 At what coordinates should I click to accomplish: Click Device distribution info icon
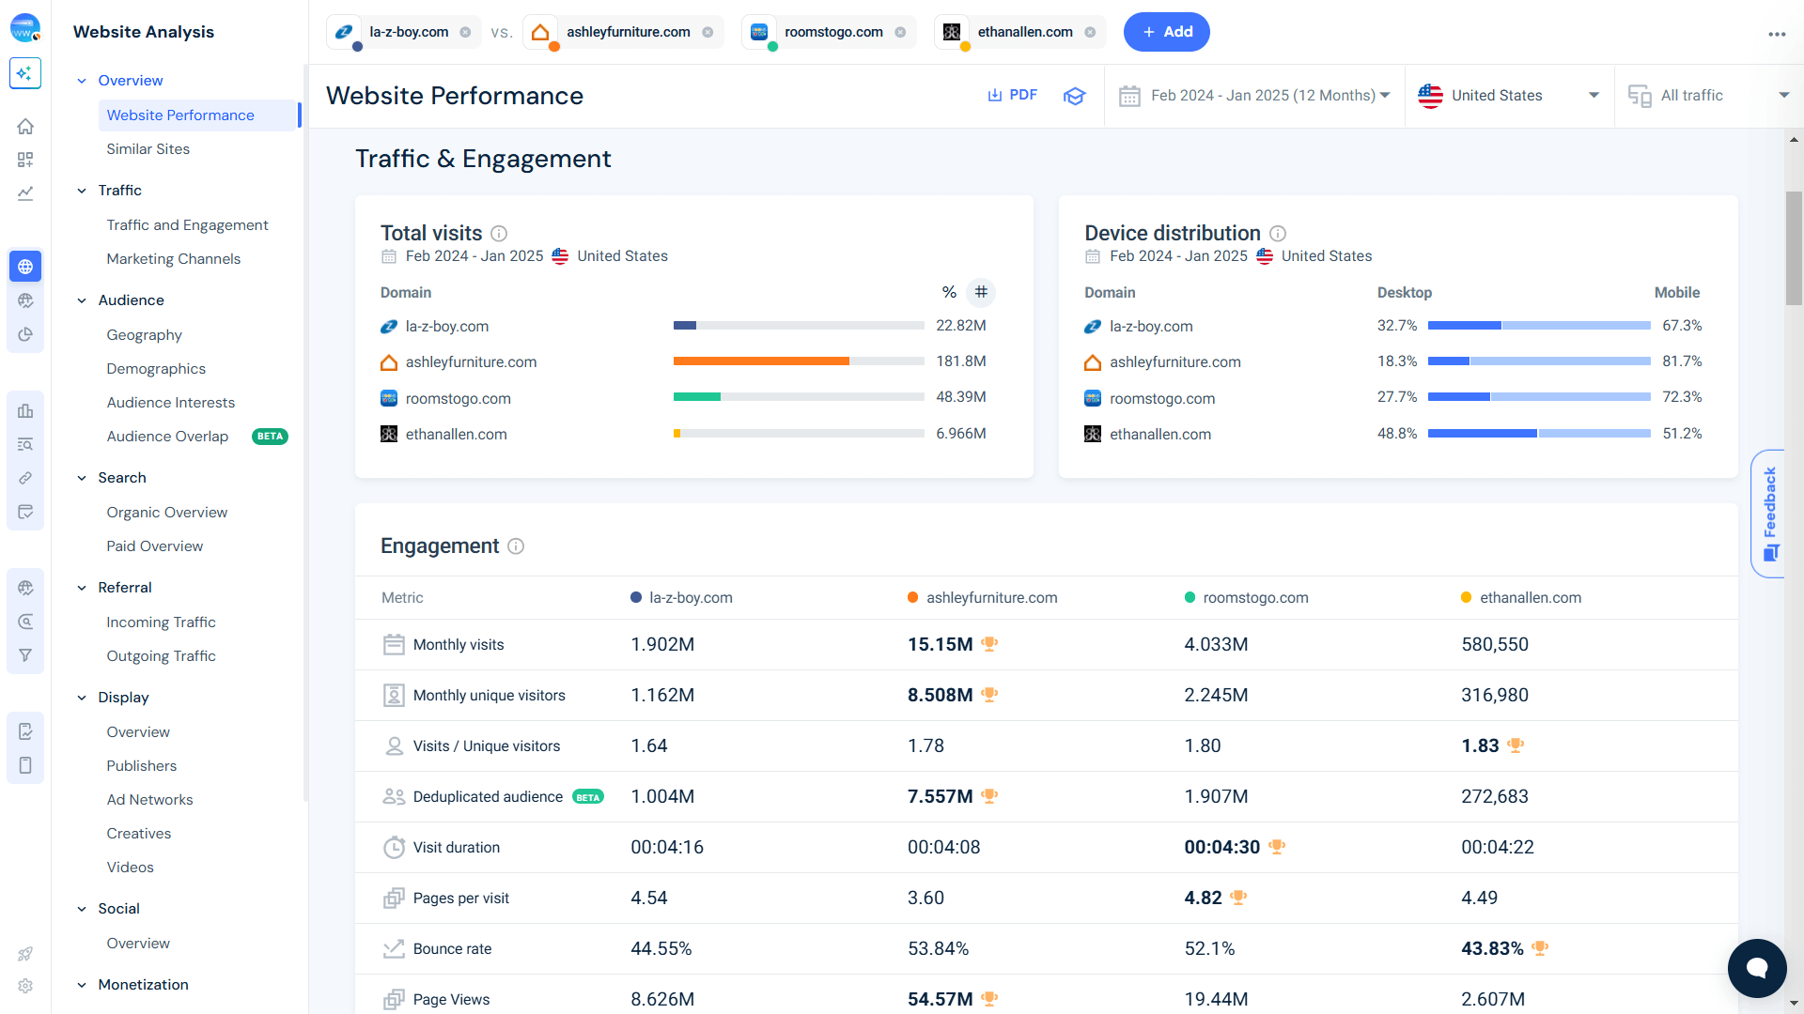coord(1278,233)
